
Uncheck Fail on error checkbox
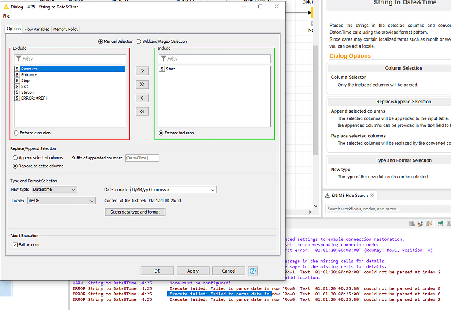tap(15, 245)
